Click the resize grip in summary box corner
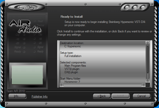This screenshot has height=108, width=159. tap(147, 85)
